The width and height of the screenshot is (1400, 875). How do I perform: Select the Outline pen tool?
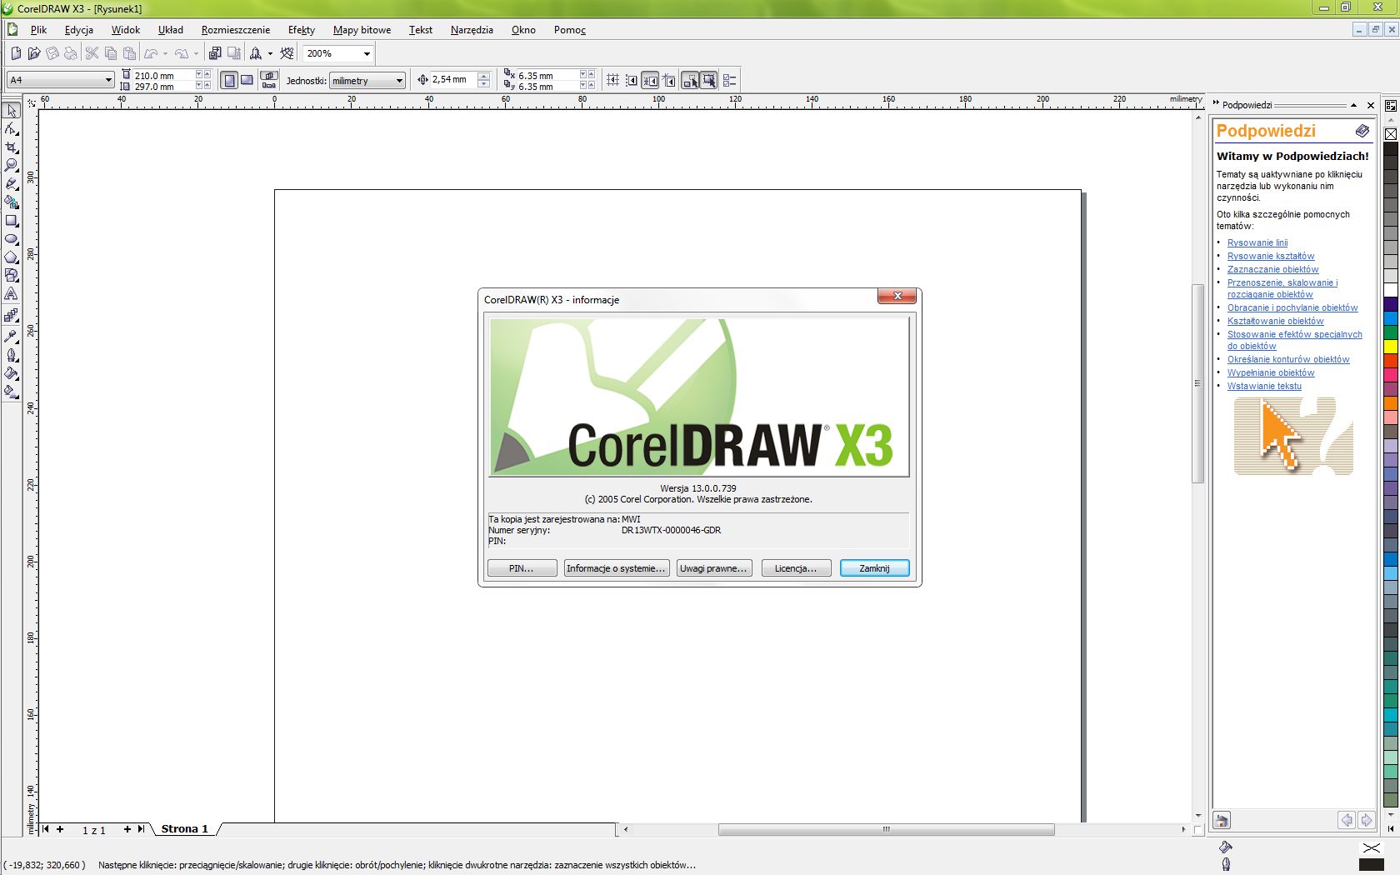point(12,355)
